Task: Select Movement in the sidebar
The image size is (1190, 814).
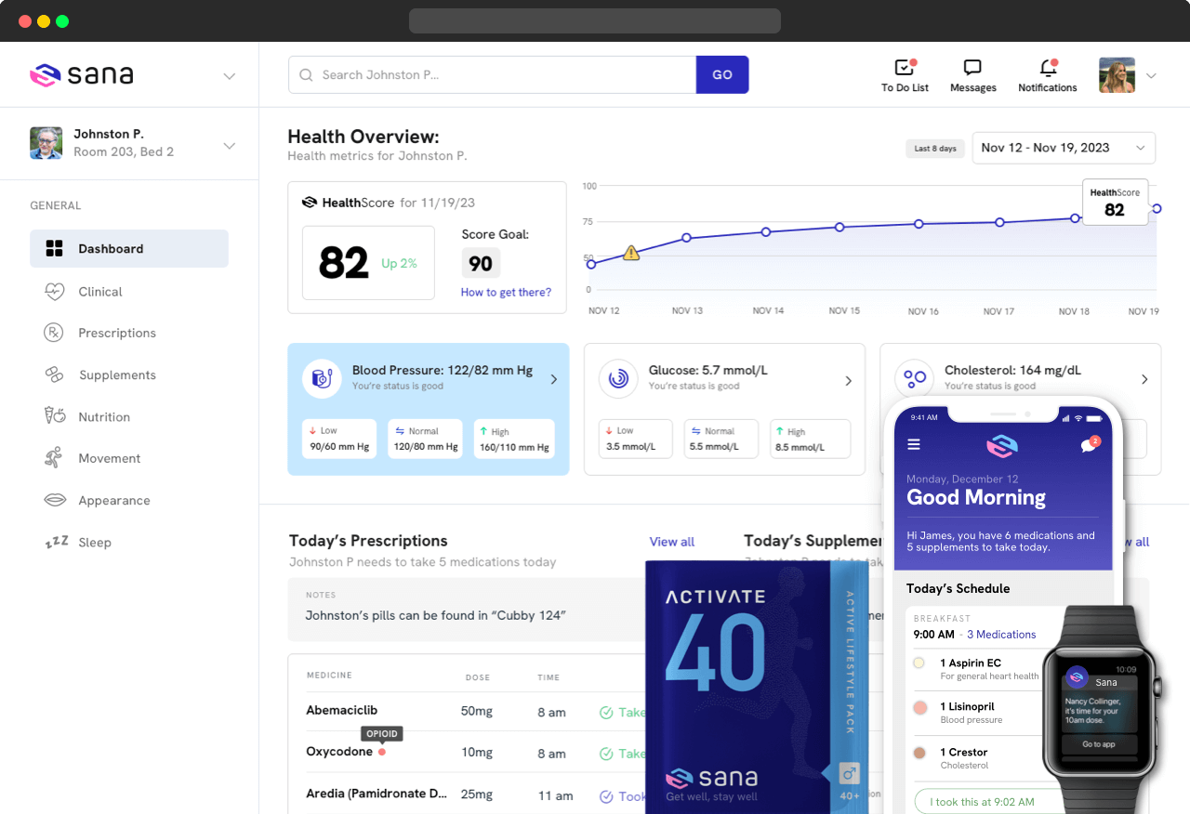Action: pos(109,458)
